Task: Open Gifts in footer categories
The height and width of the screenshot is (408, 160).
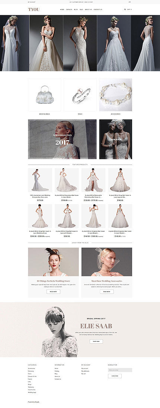Action: (x=29, y=382)
